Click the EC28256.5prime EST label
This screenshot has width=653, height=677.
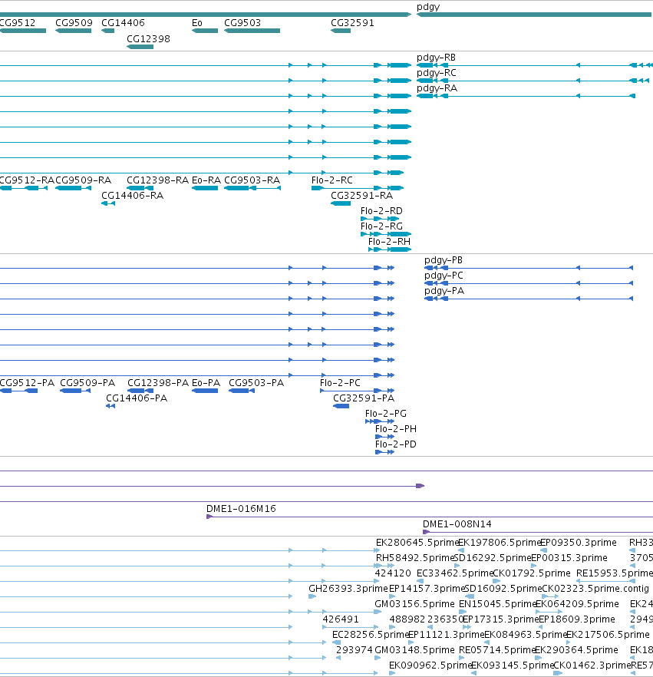(371, 635)
